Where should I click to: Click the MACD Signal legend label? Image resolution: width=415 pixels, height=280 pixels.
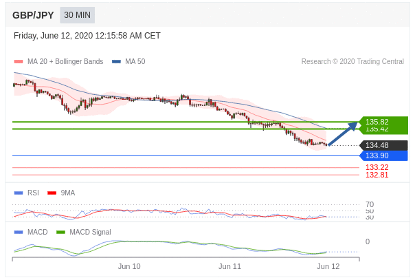pos(90,232)
